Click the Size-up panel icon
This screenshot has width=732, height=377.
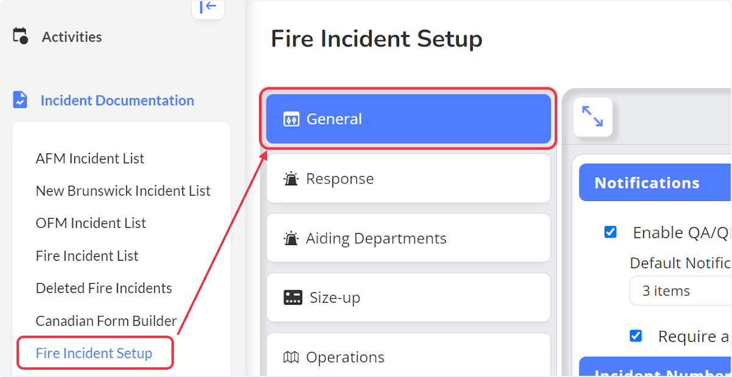click(x=293, y=298)
